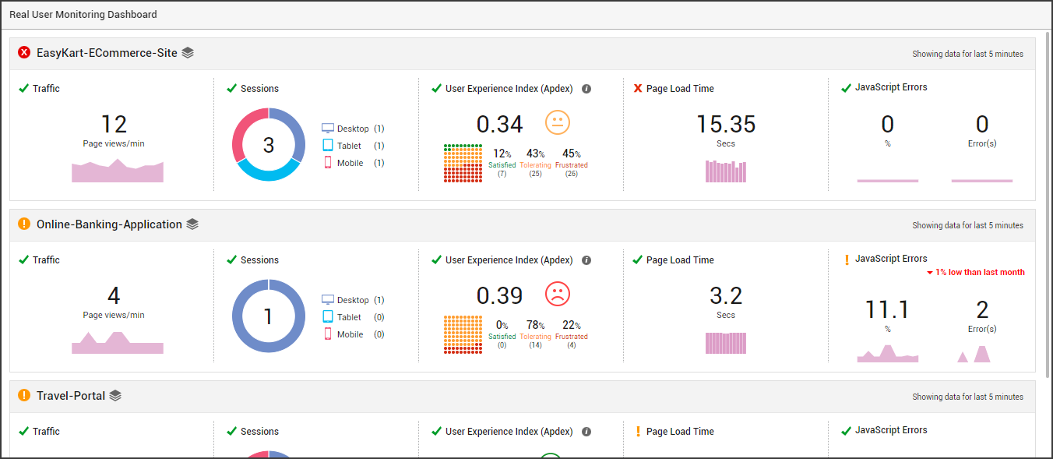Image resolution: width=1053 pixels, height=459 pixels.
Task: Click the sad face icon next to 0.39
Action: (558, 294)
